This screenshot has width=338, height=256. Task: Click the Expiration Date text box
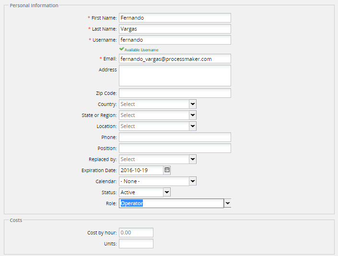click(x=141, y=170)
